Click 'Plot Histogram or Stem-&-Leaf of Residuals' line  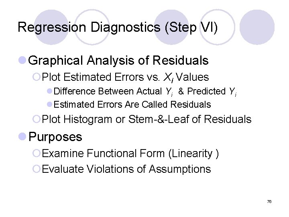(147, 119)
